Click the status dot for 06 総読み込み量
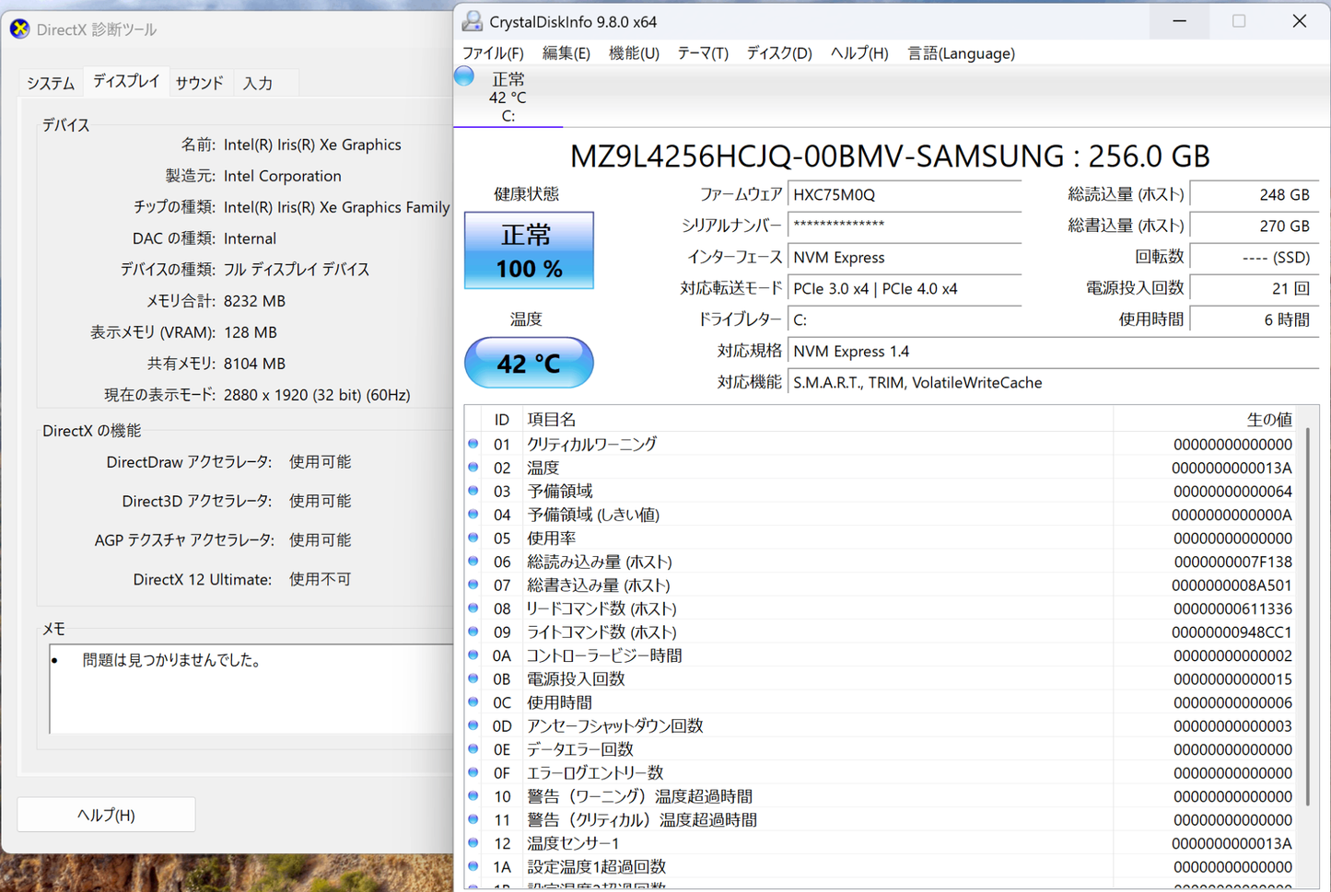1331x892 pixels. coord(473,562)
